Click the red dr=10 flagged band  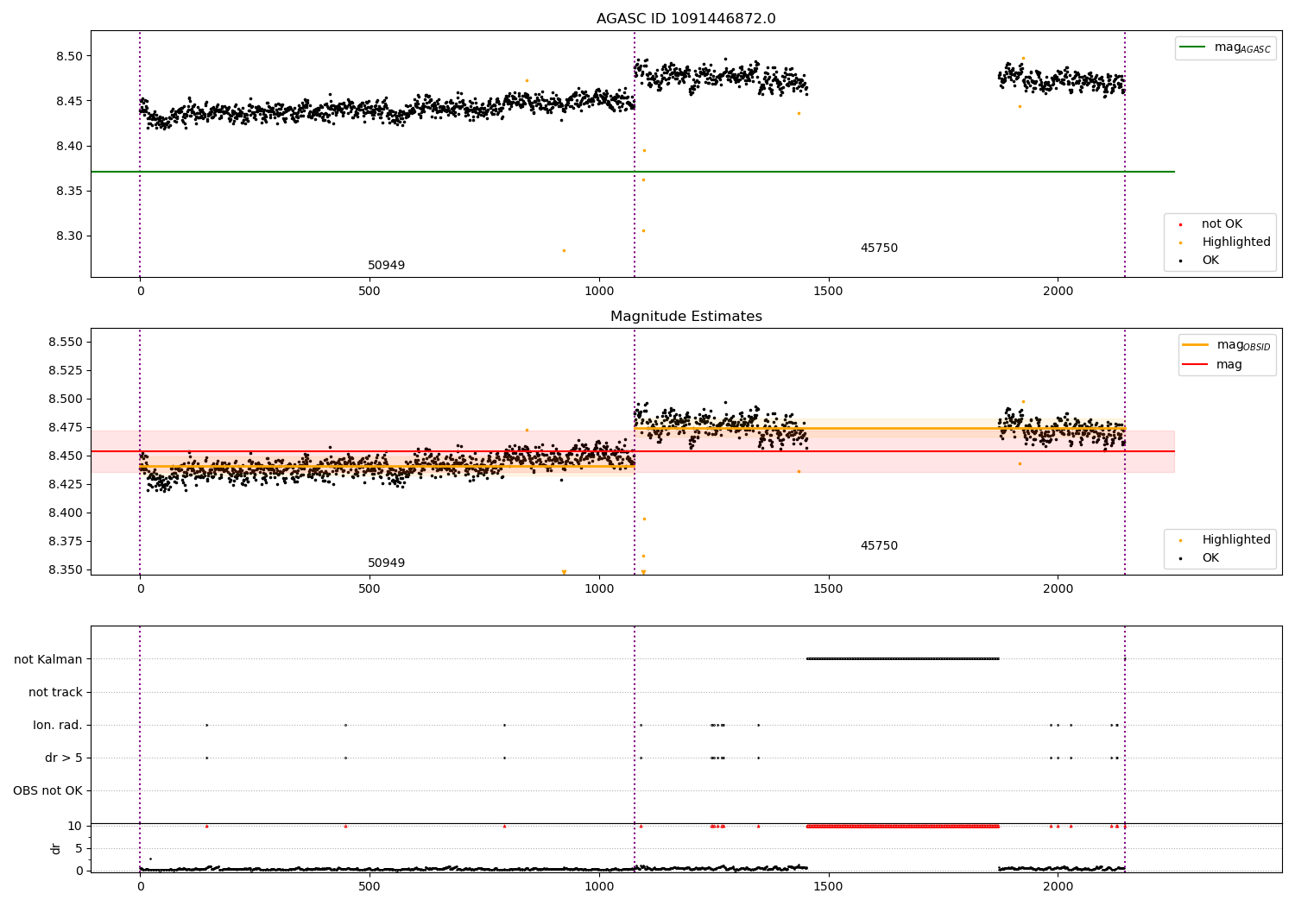(x=902, y=826)
